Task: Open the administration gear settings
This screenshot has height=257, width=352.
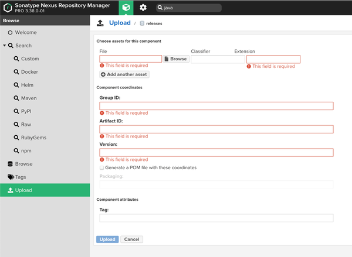Action: 143,8
